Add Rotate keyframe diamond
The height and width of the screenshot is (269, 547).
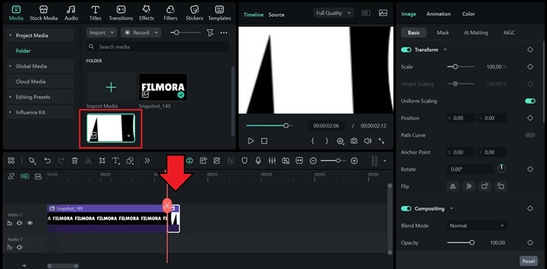[530, 169]
